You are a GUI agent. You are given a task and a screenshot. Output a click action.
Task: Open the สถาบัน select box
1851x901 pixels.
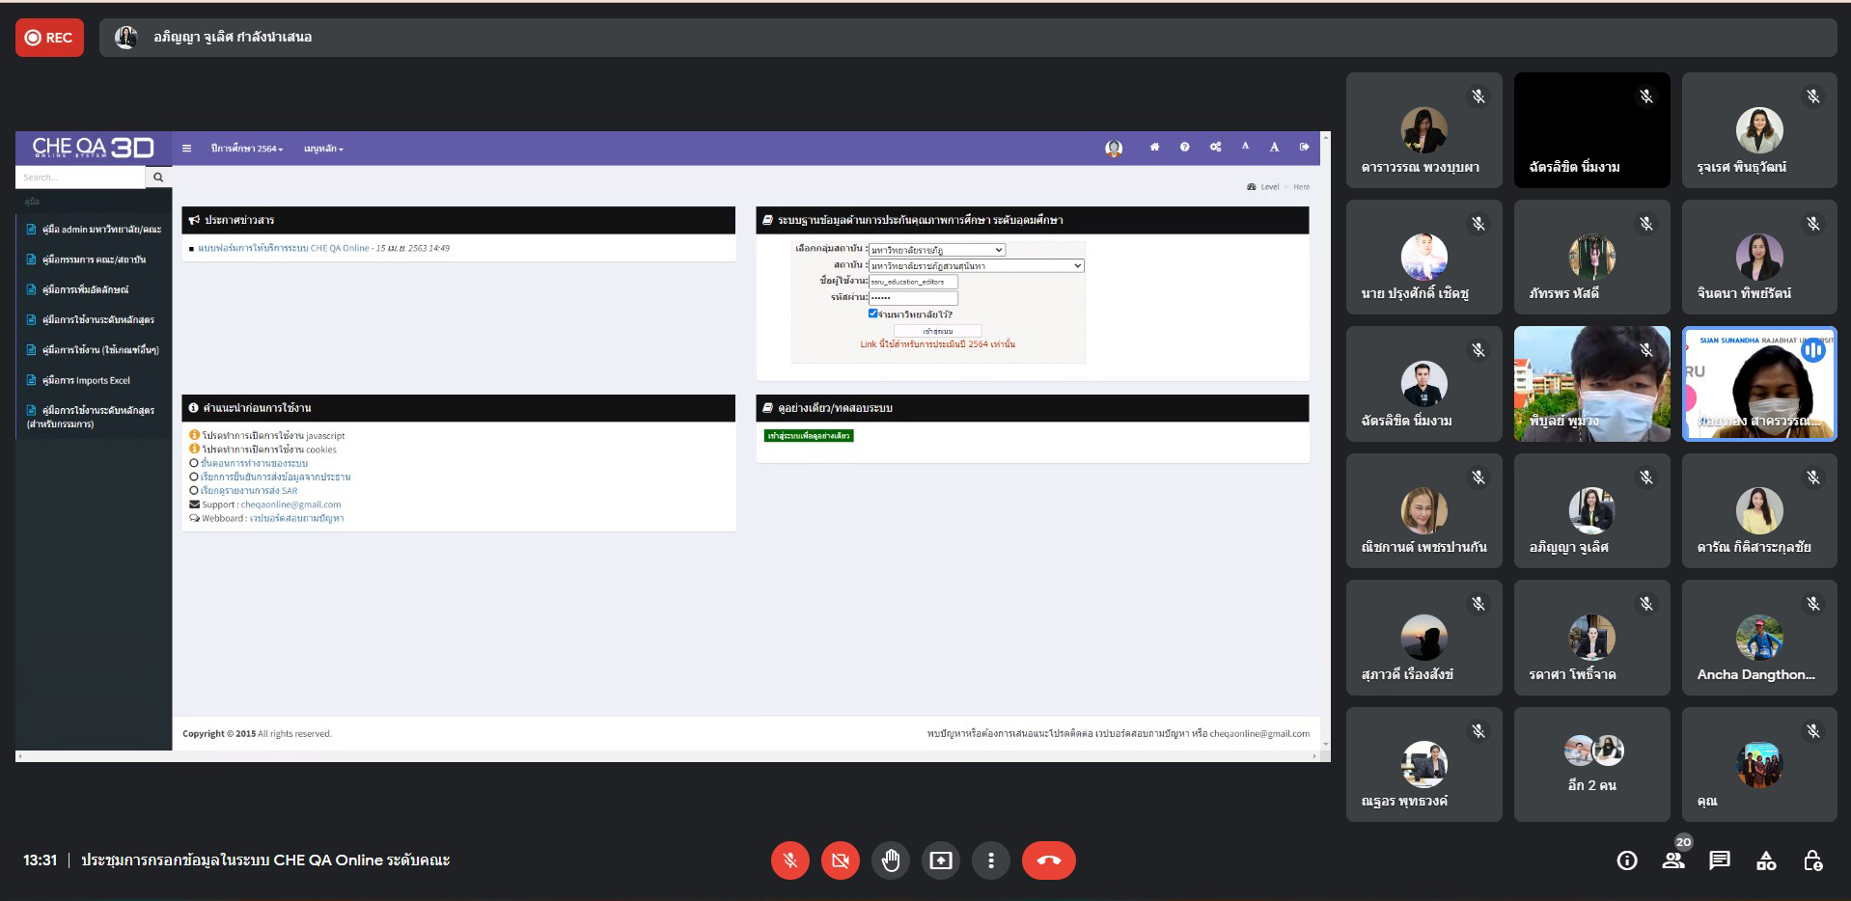pyautogui.click(x=976, y=265)
